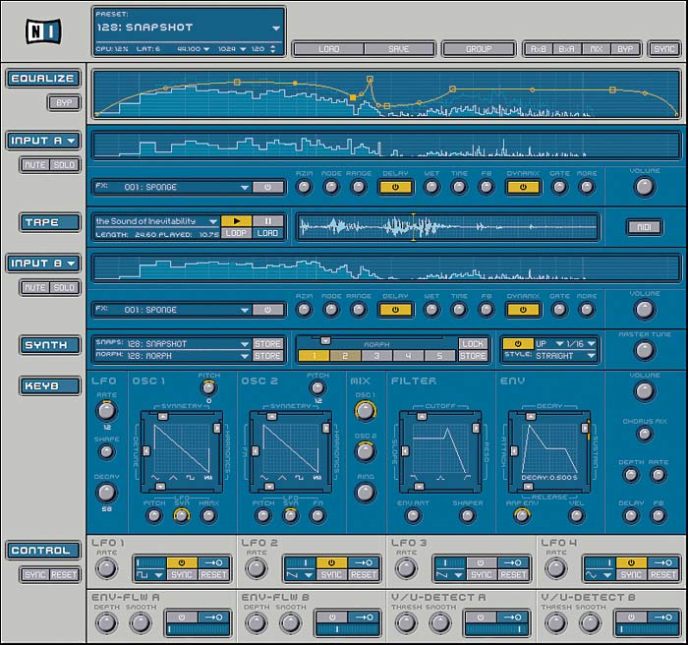Viewport: 688px width, 645px height.
Task: Open the LFO 2 waveform shape selector
Action: 299,575
